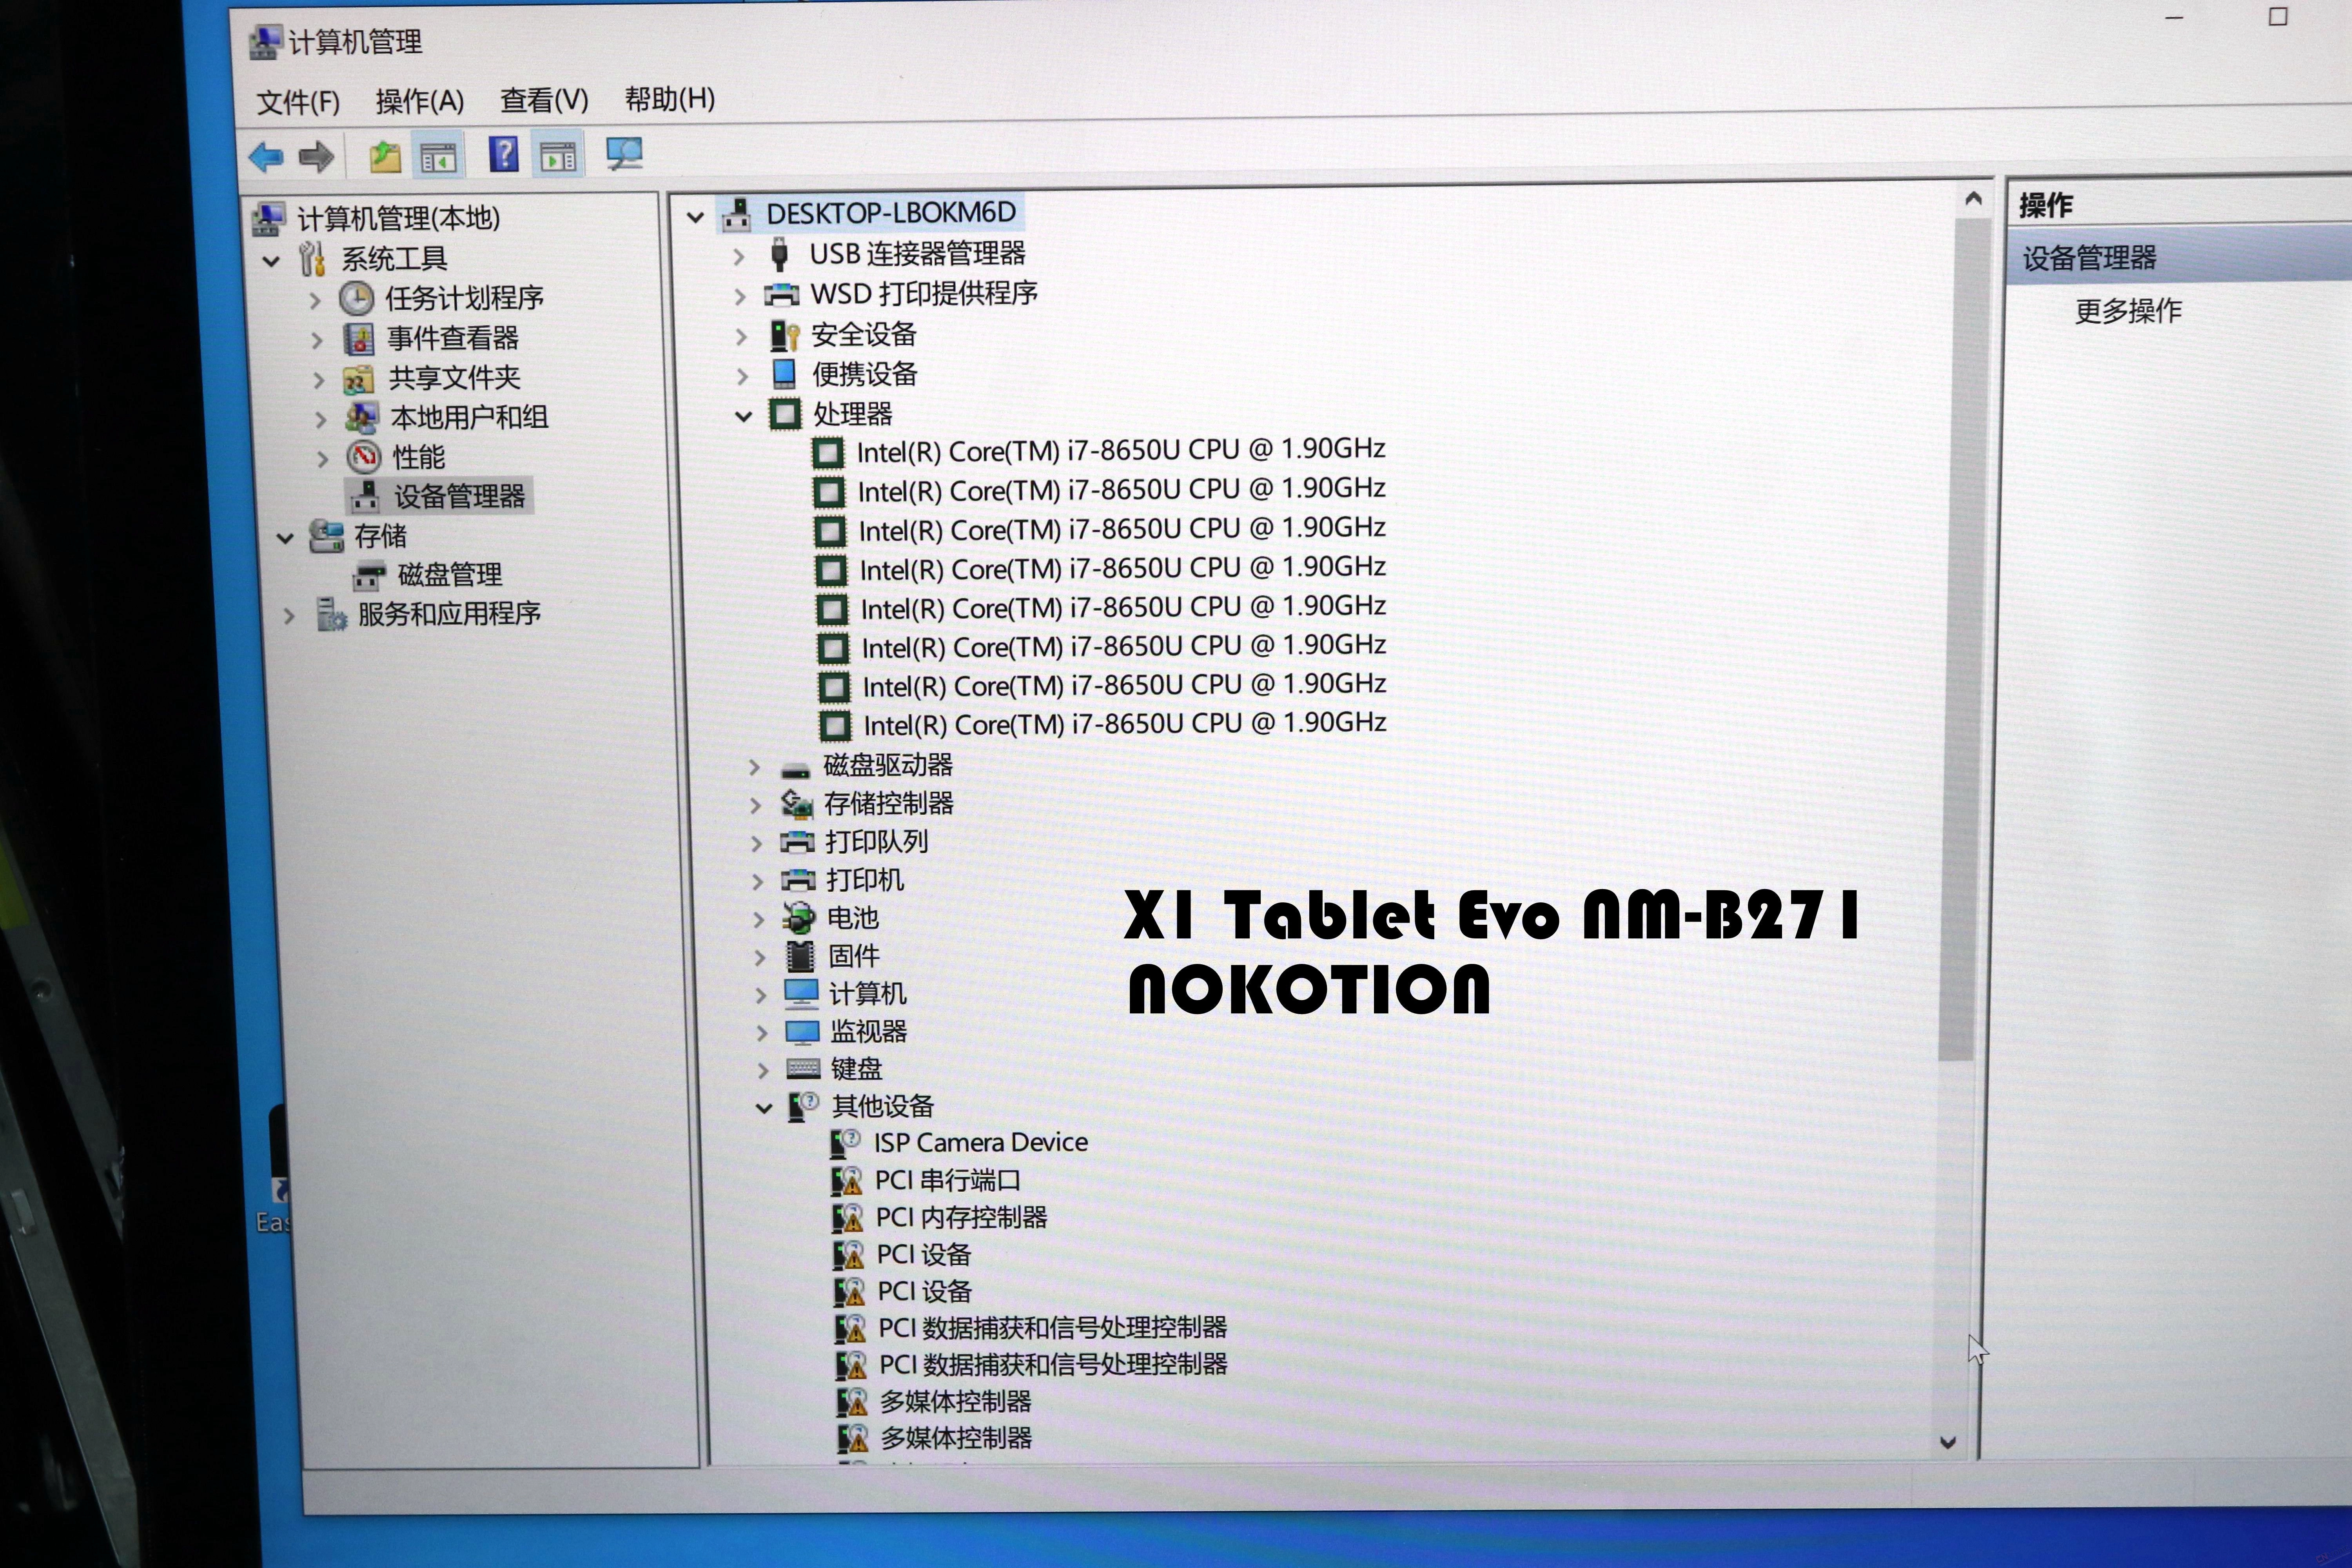This screenshot has width=2352, height=1568.
Task: Open the Help question mark toolbar icon
Action: pyautogui.click(x=504, y=154)
